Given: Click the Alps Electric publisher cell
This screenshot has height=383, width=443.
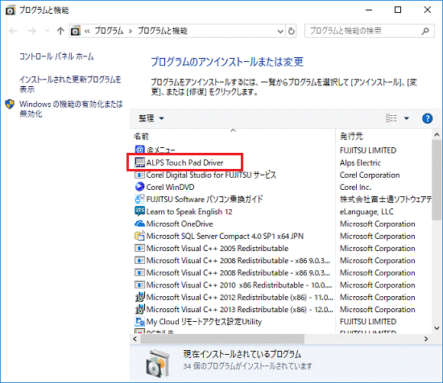Looking at the screenshot, I should 360,163.
